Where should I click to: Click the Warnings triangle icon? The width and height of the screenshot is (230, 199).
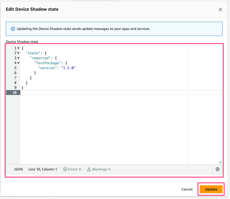click(89, 169)
